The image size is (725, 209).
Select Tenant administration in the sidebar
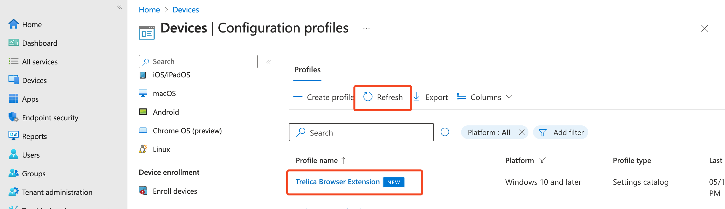pos(57,192)
